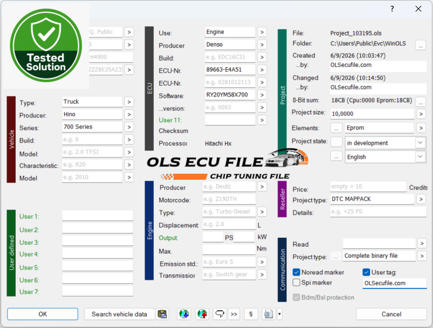Click the arrow button next to ECU Use field

(262, 32)
